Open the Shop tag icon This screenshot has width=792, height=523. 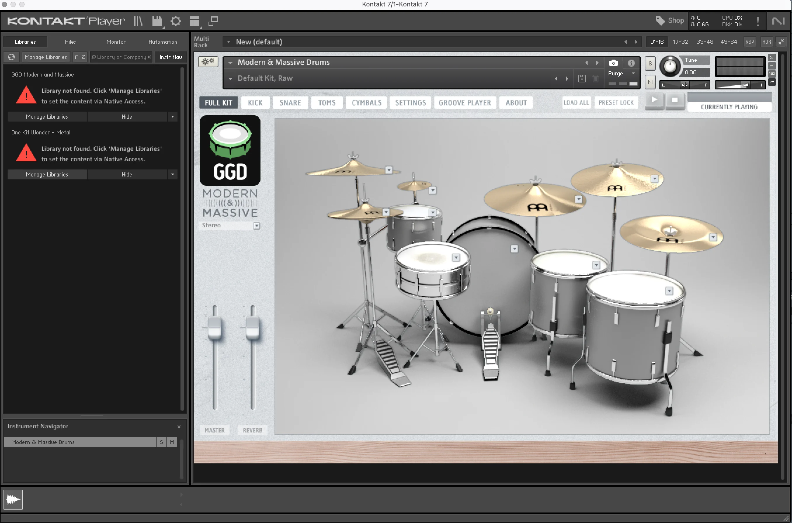pyautogui.click(x=660, y=21)
